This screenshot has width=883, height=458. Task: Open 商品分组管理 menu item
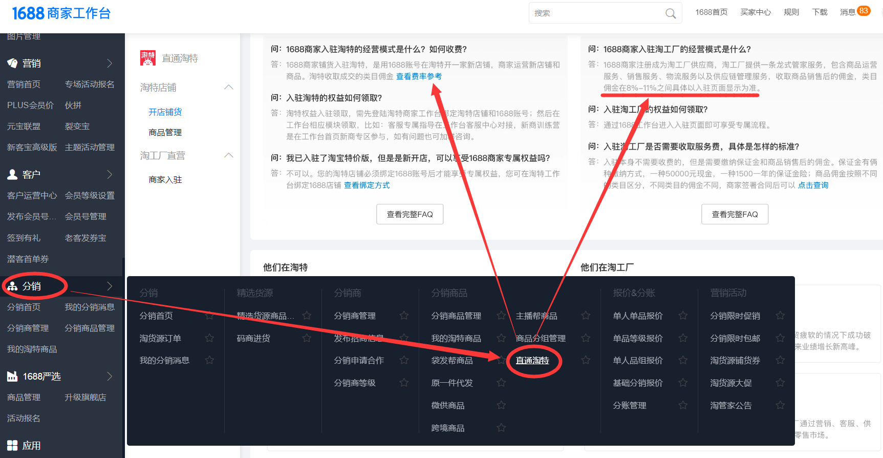(x=541, y=338)
